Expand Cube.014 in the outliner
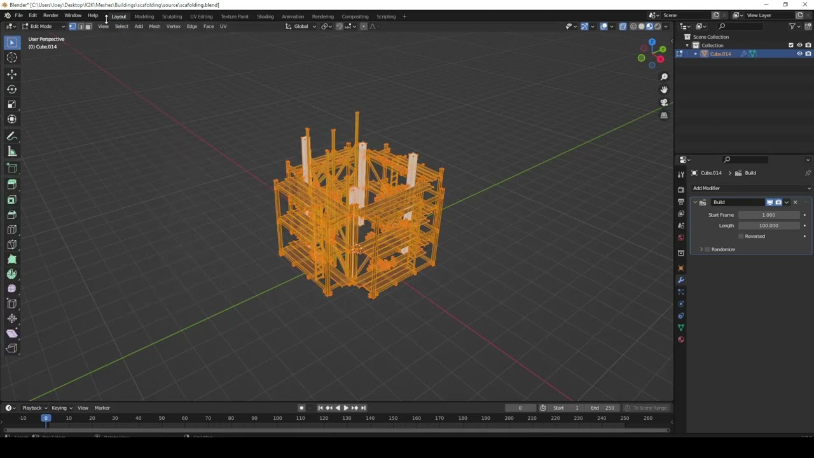The height and width of the screenshot is (458, 814). click(x=695, y=54)
